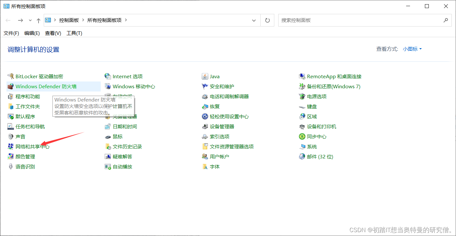Go up one level with up arrow
The image size is (456, 236).
click(39, 20)
